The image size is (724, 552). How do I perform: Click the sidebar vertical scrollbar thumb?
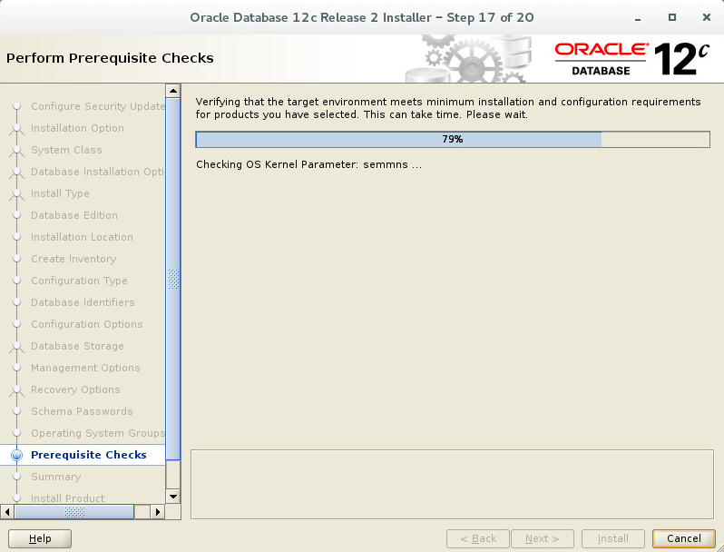tap(173, 279)
